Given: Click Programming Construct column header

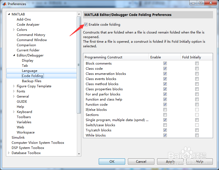Looking at the screenshot, I should pos(116,57).
